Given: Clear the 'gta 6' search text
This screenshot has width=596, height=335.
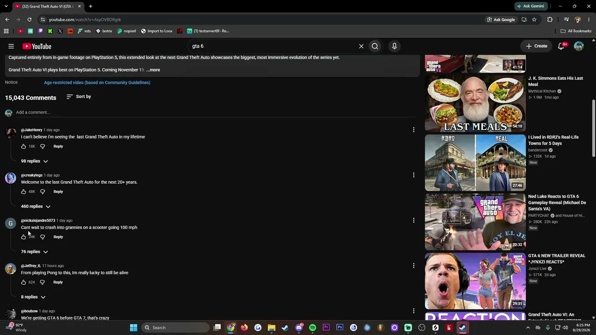Looking at the screenshot, I should 361,46.
